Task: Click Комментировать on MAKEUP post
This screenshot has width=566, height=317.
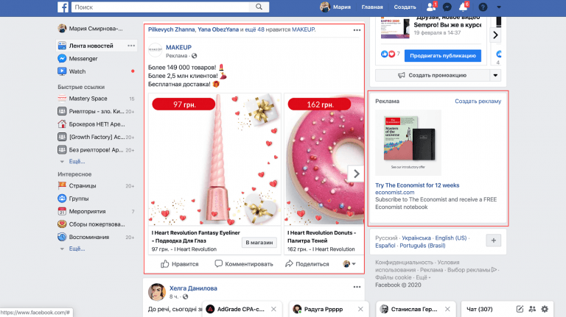Action: coord(244,264)
